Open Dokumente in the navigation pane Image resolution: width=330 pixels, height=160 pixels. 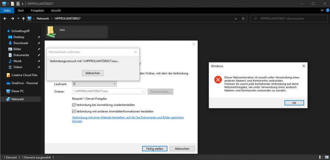20,55
